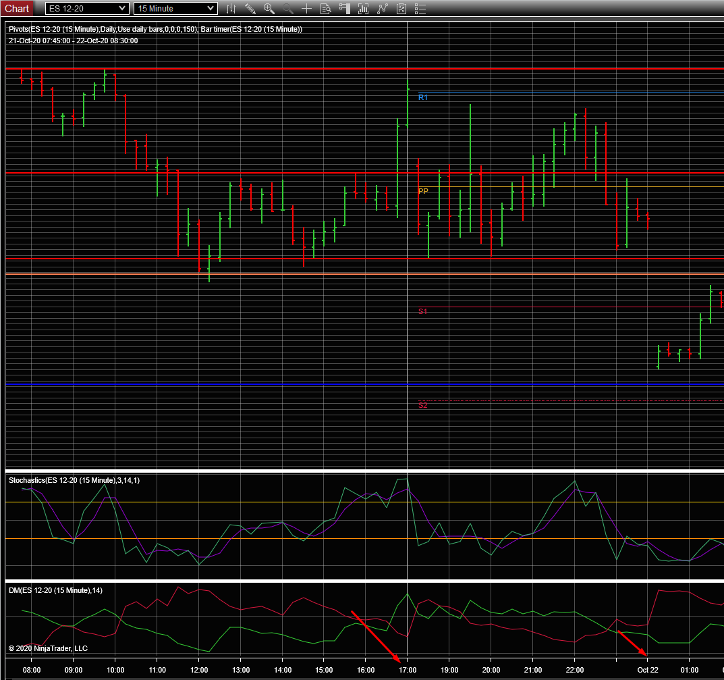Image resolution: width=724 pixels, height=680 pixels.
Task: Open the chart properties list icon
Action: pyautogui.click(x=420, y=8)
